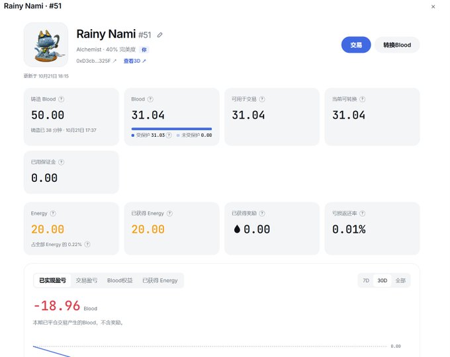Open help icon next to Blood card title

click(x=150, y=99)
